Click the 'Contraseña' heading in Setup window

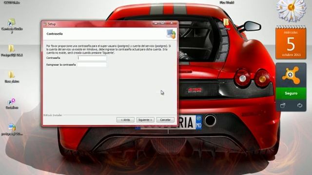[x=55, y=34]
